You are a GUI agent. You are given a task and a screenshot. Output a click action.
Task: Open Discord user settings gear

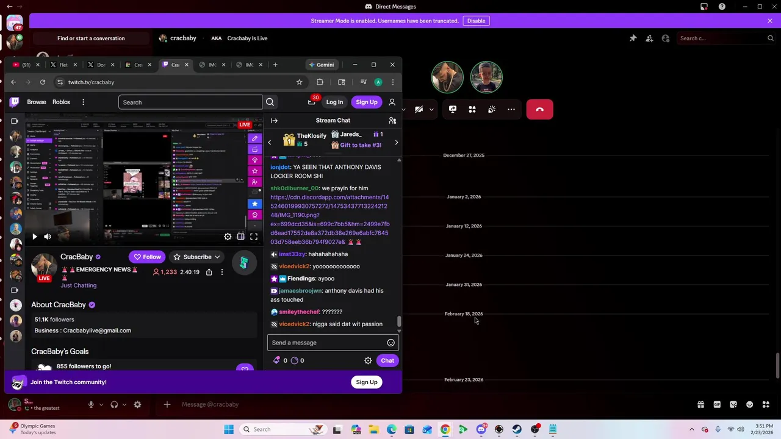[137, 404]
